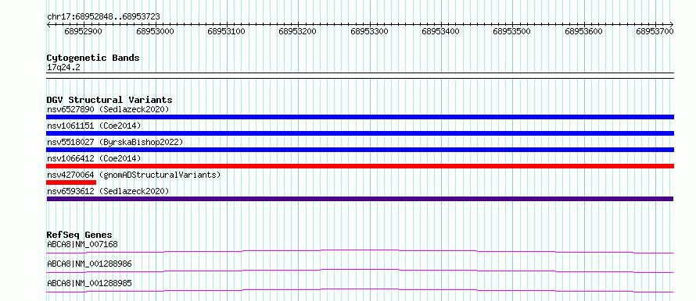Click the 17q24.2 band label

tap(63, 68)
